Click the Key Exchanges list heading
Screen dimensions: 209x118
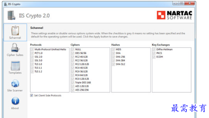(x=161, y=45)
